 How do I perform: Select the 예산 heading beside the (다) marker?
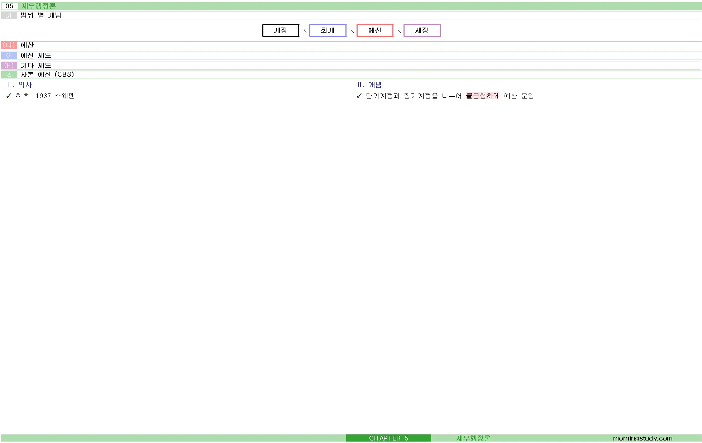tap(27, 45)
